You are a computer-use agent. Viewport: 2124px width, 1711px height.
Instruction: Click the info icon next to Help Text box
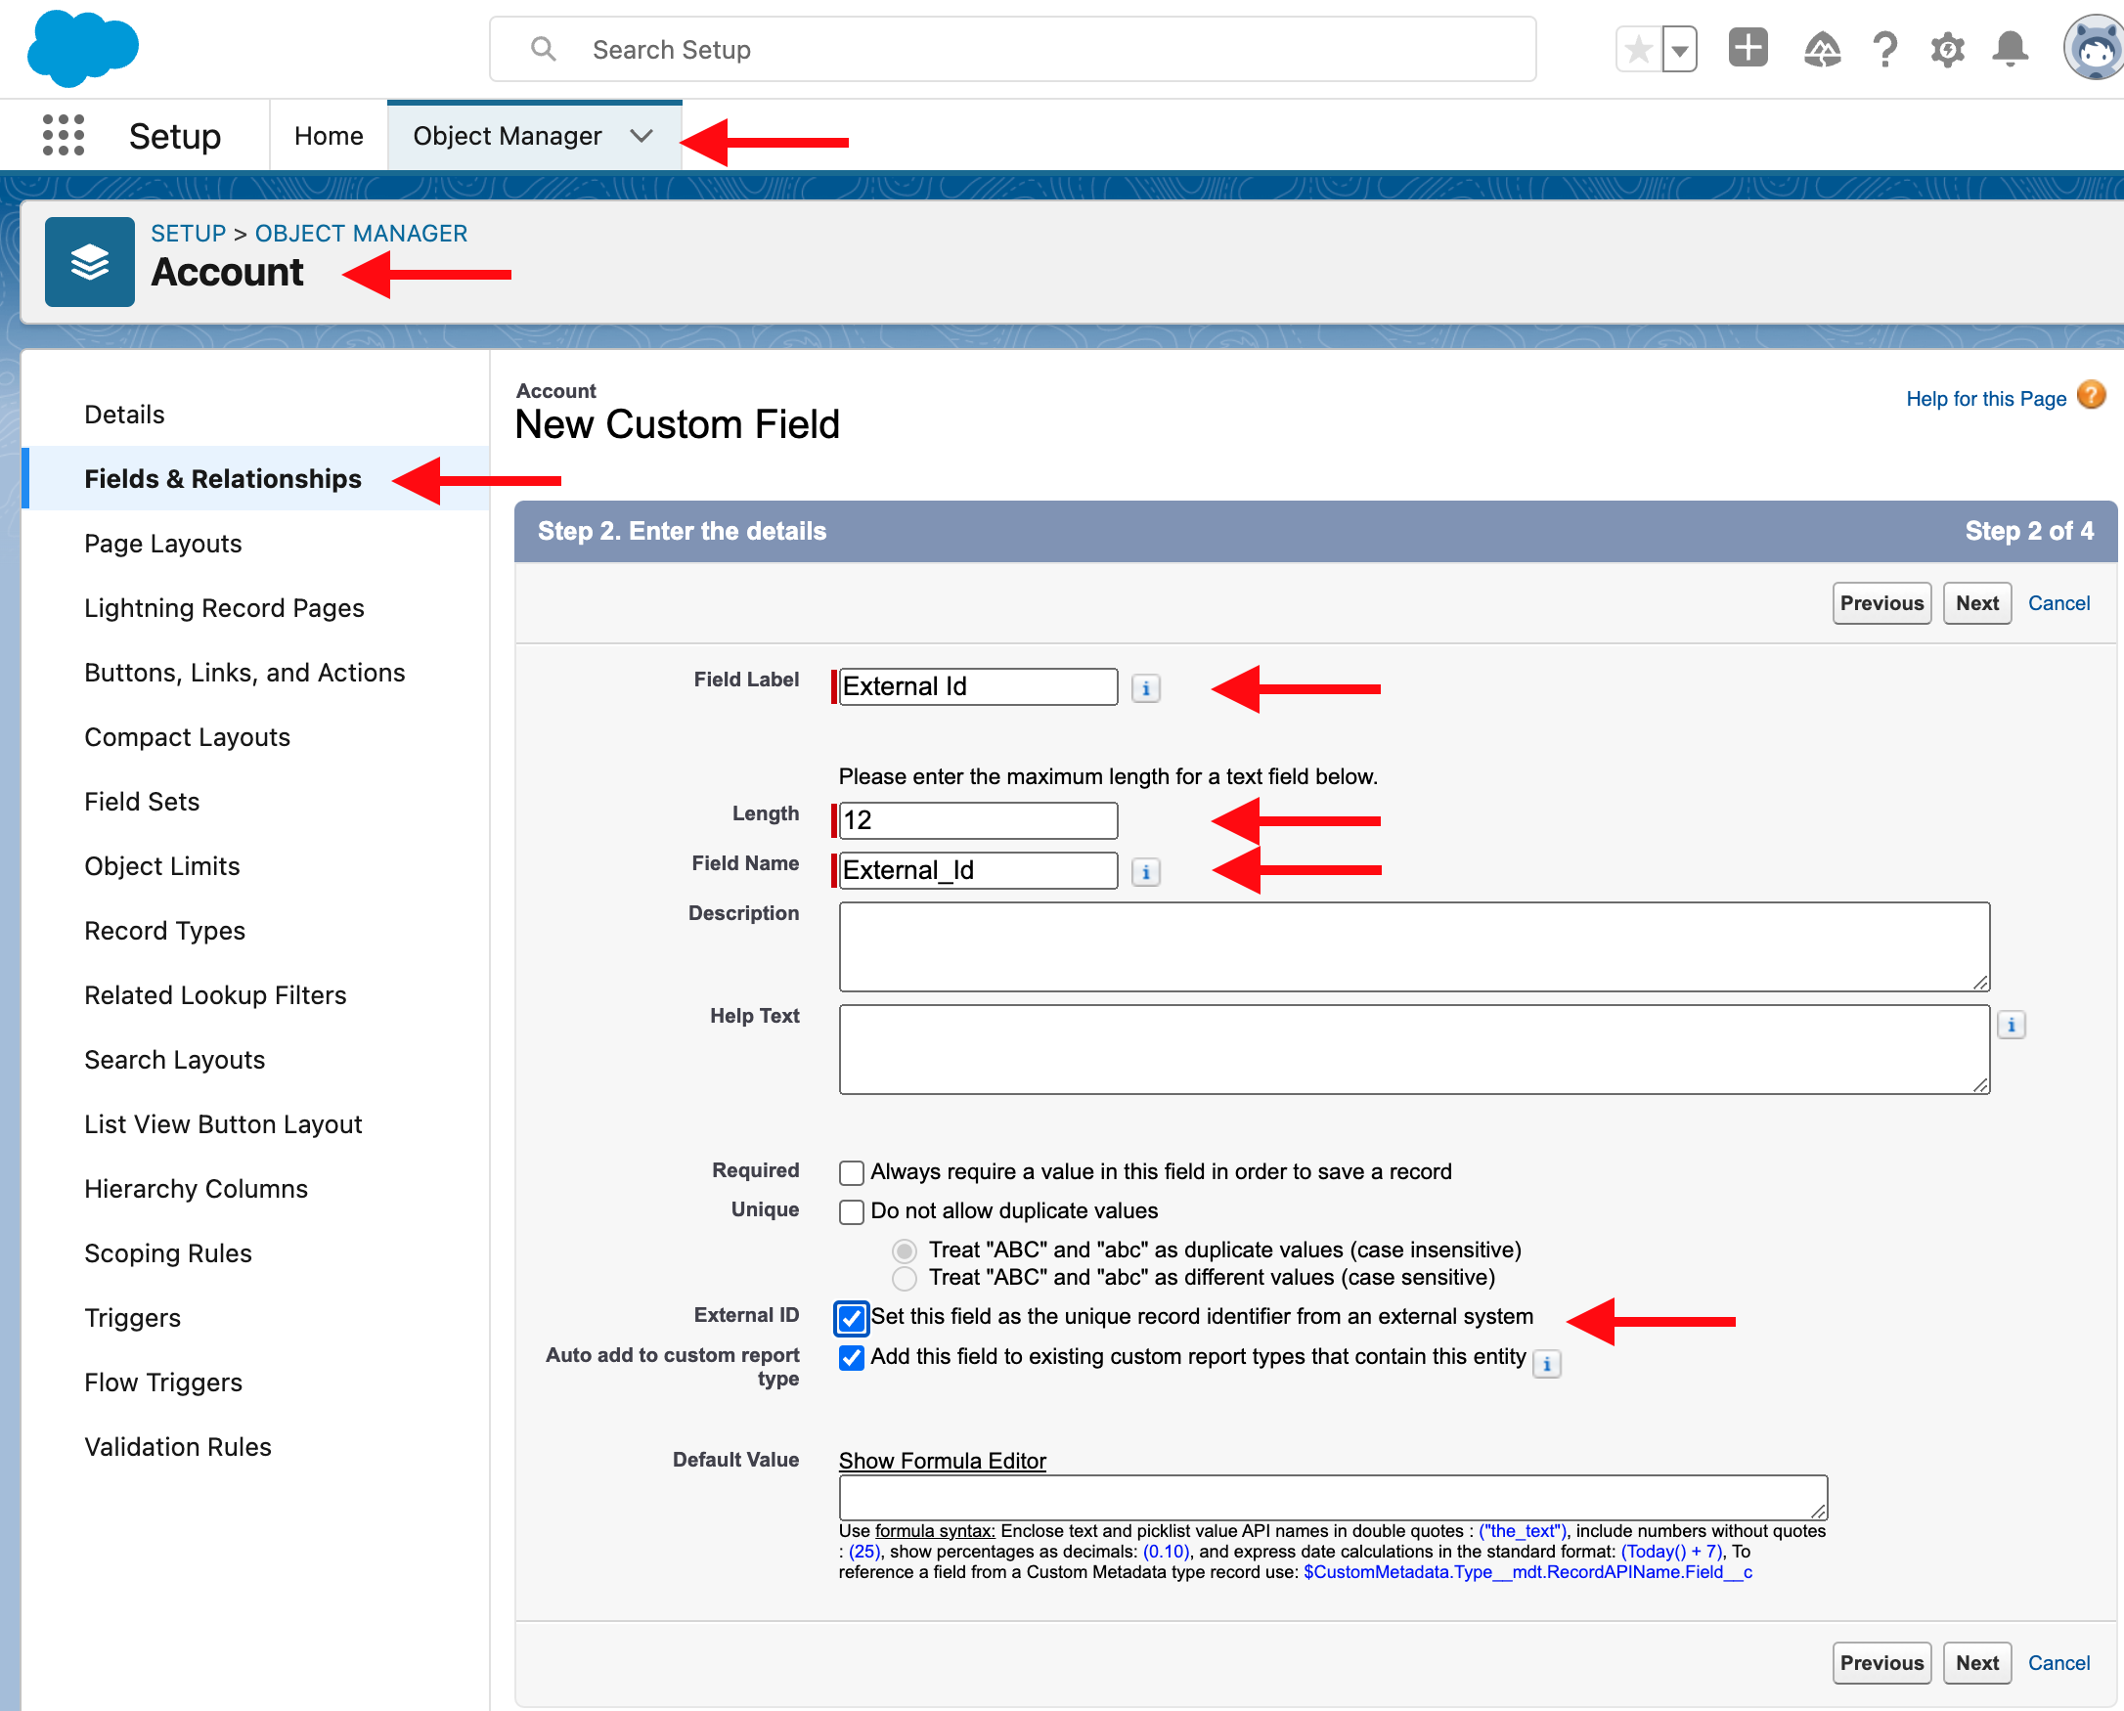click(x=2011, y=1024)
